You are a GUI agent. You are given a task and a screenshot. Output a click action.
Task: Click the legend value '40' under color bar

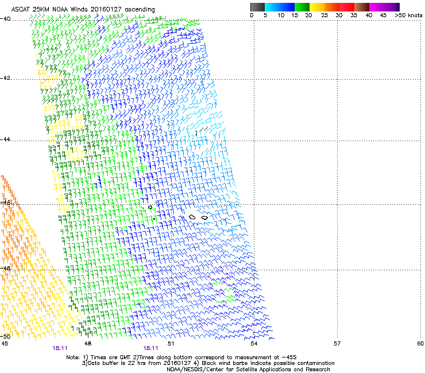[x=369, y=15]
